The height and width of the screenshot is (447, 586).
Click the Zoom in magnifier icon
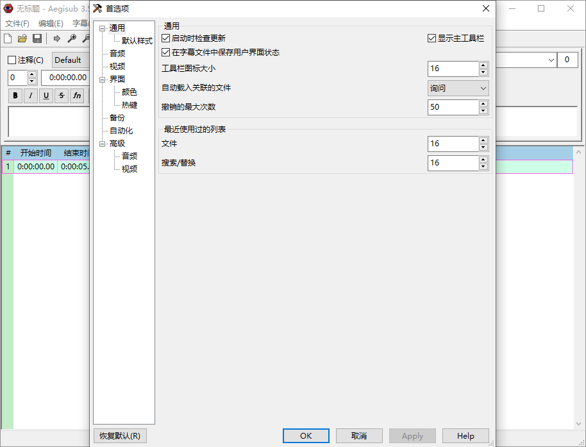[x=72, y=38]
